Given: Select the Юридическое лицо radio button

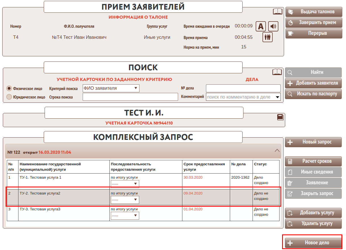Looking at the screenshot, I should pos(9,97).
